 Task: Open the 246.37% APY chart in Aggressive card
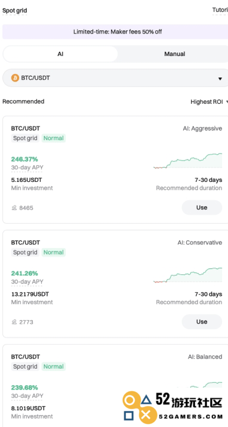point(187,161)
